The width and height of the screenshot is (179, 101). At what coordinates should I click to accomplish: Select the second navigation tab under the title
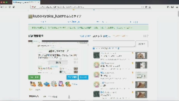tap(74, 22)
